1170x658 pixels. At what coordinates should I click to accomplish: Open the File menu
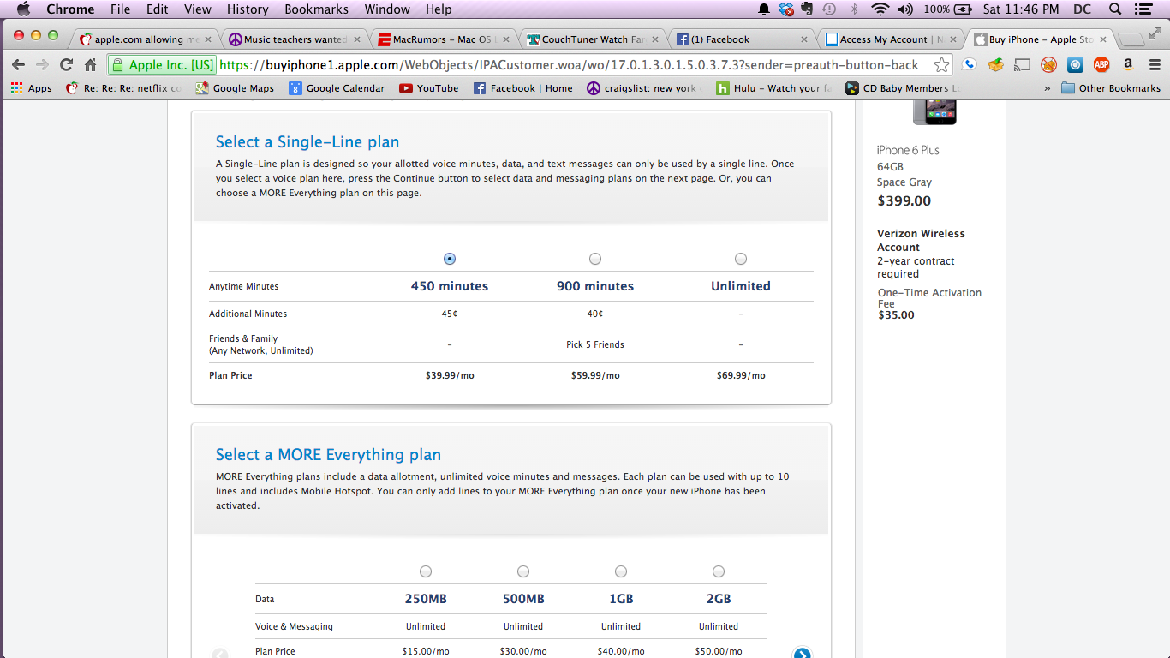click(120, 9)
